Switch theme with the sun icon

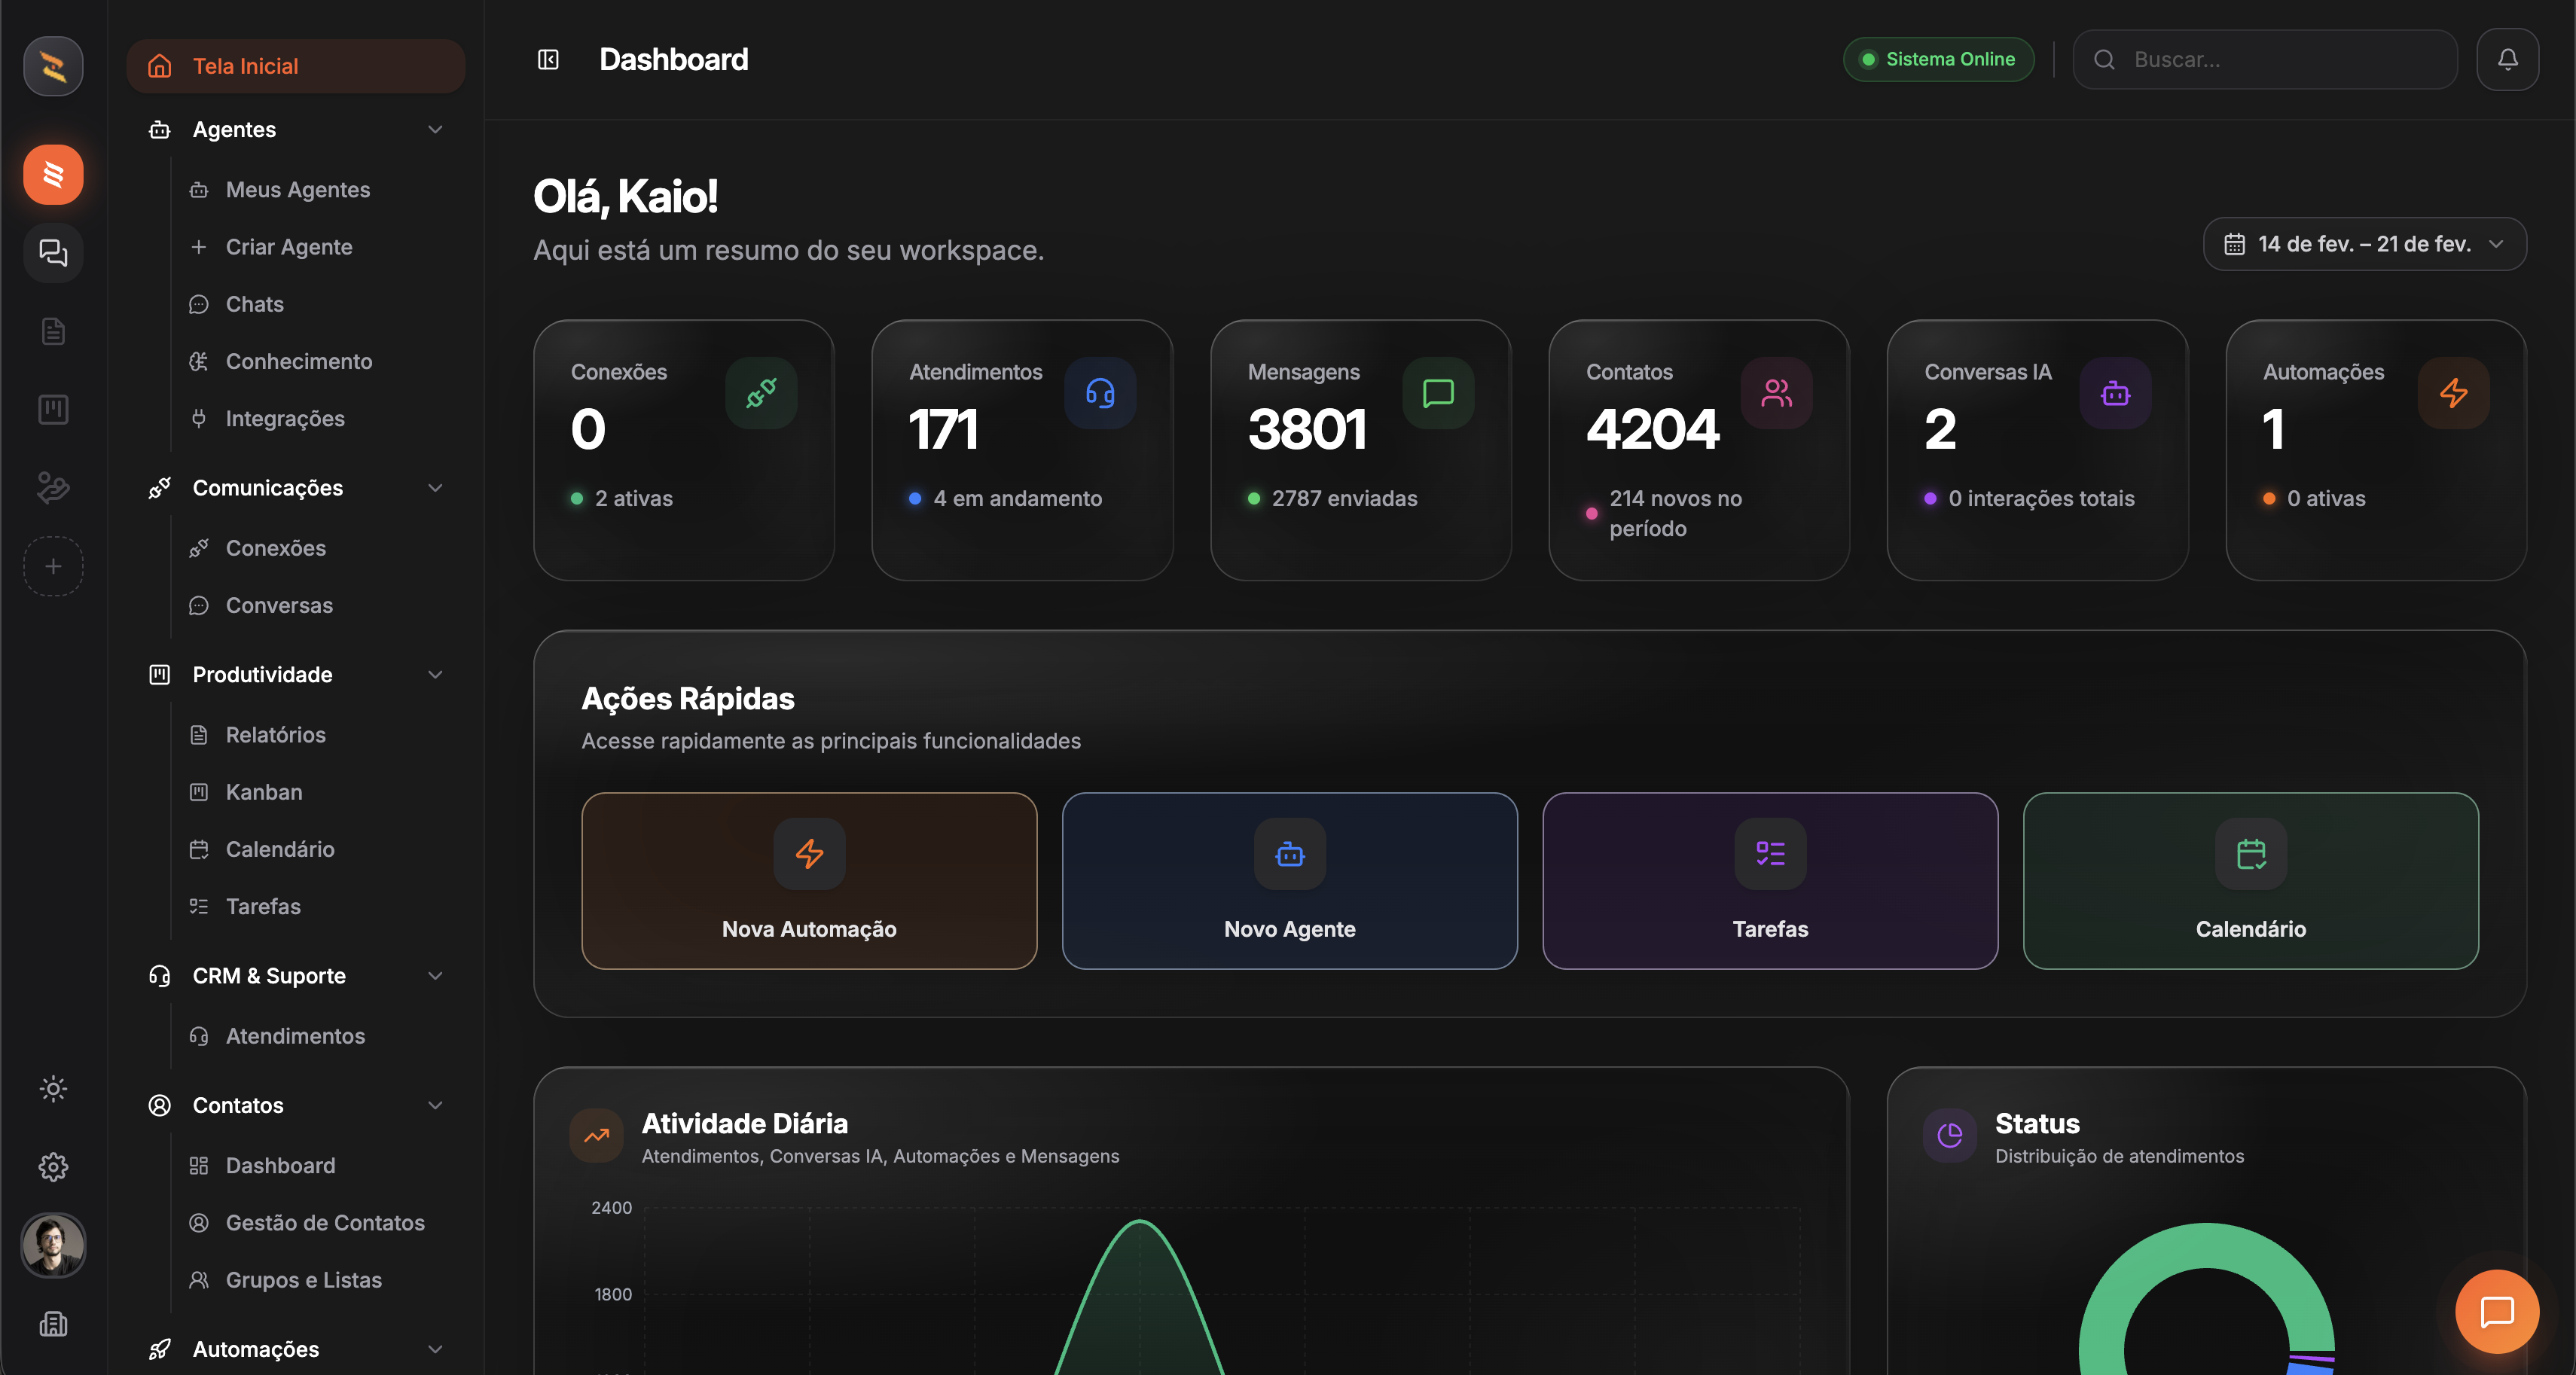(x=53, y=1088)
